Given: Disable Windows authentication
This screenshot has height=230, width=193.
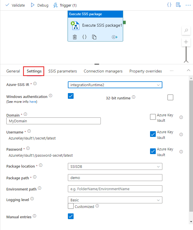Looking at the screenshot, I should (71, 96).
